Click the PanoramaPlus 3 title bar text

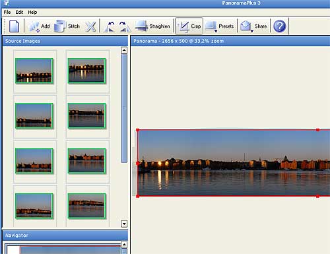coord(241,3)
